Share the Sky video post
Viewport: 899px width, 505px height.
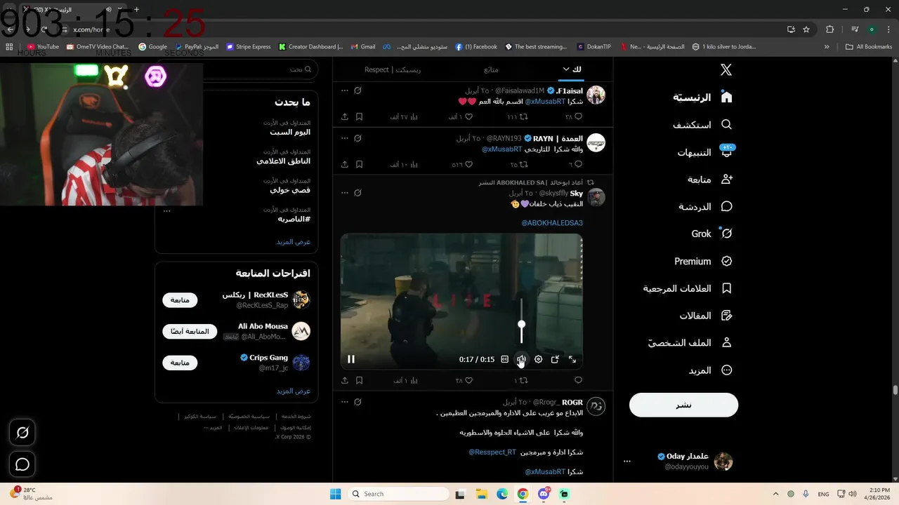pos(345,380)
